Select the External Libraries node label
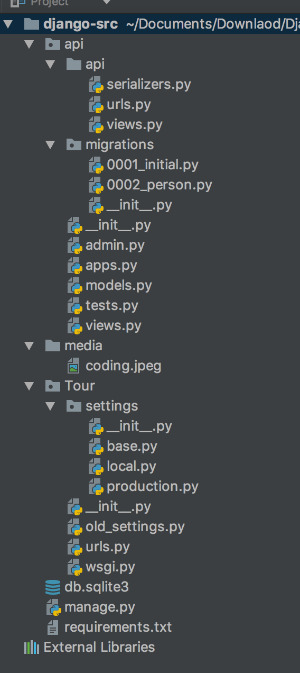300x673 pixels. pyautogui.click(x=99, y=648)
